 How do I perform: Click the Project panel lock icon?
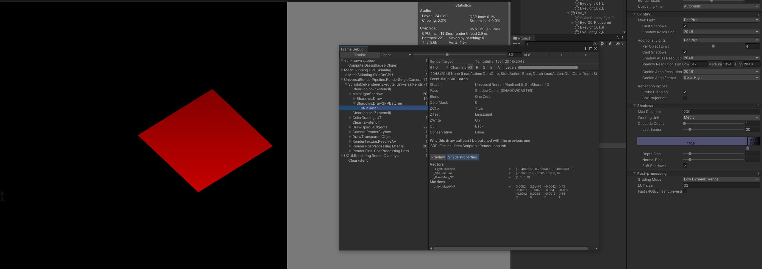617,38
